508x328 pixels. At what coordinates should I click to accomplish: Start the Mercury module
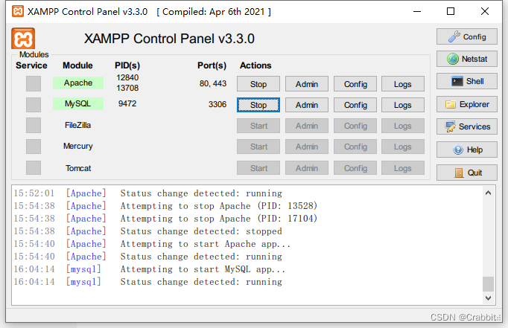coord(258,147)
